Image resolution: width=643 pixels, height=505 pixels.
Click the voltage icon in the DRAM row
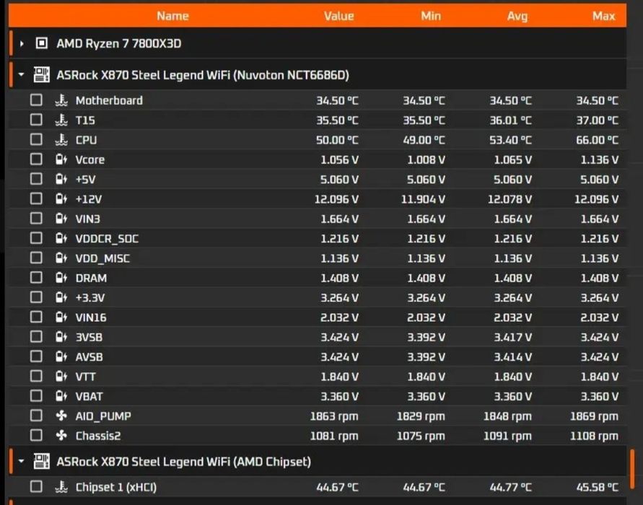pyautogui.click(x=61, y=278)
